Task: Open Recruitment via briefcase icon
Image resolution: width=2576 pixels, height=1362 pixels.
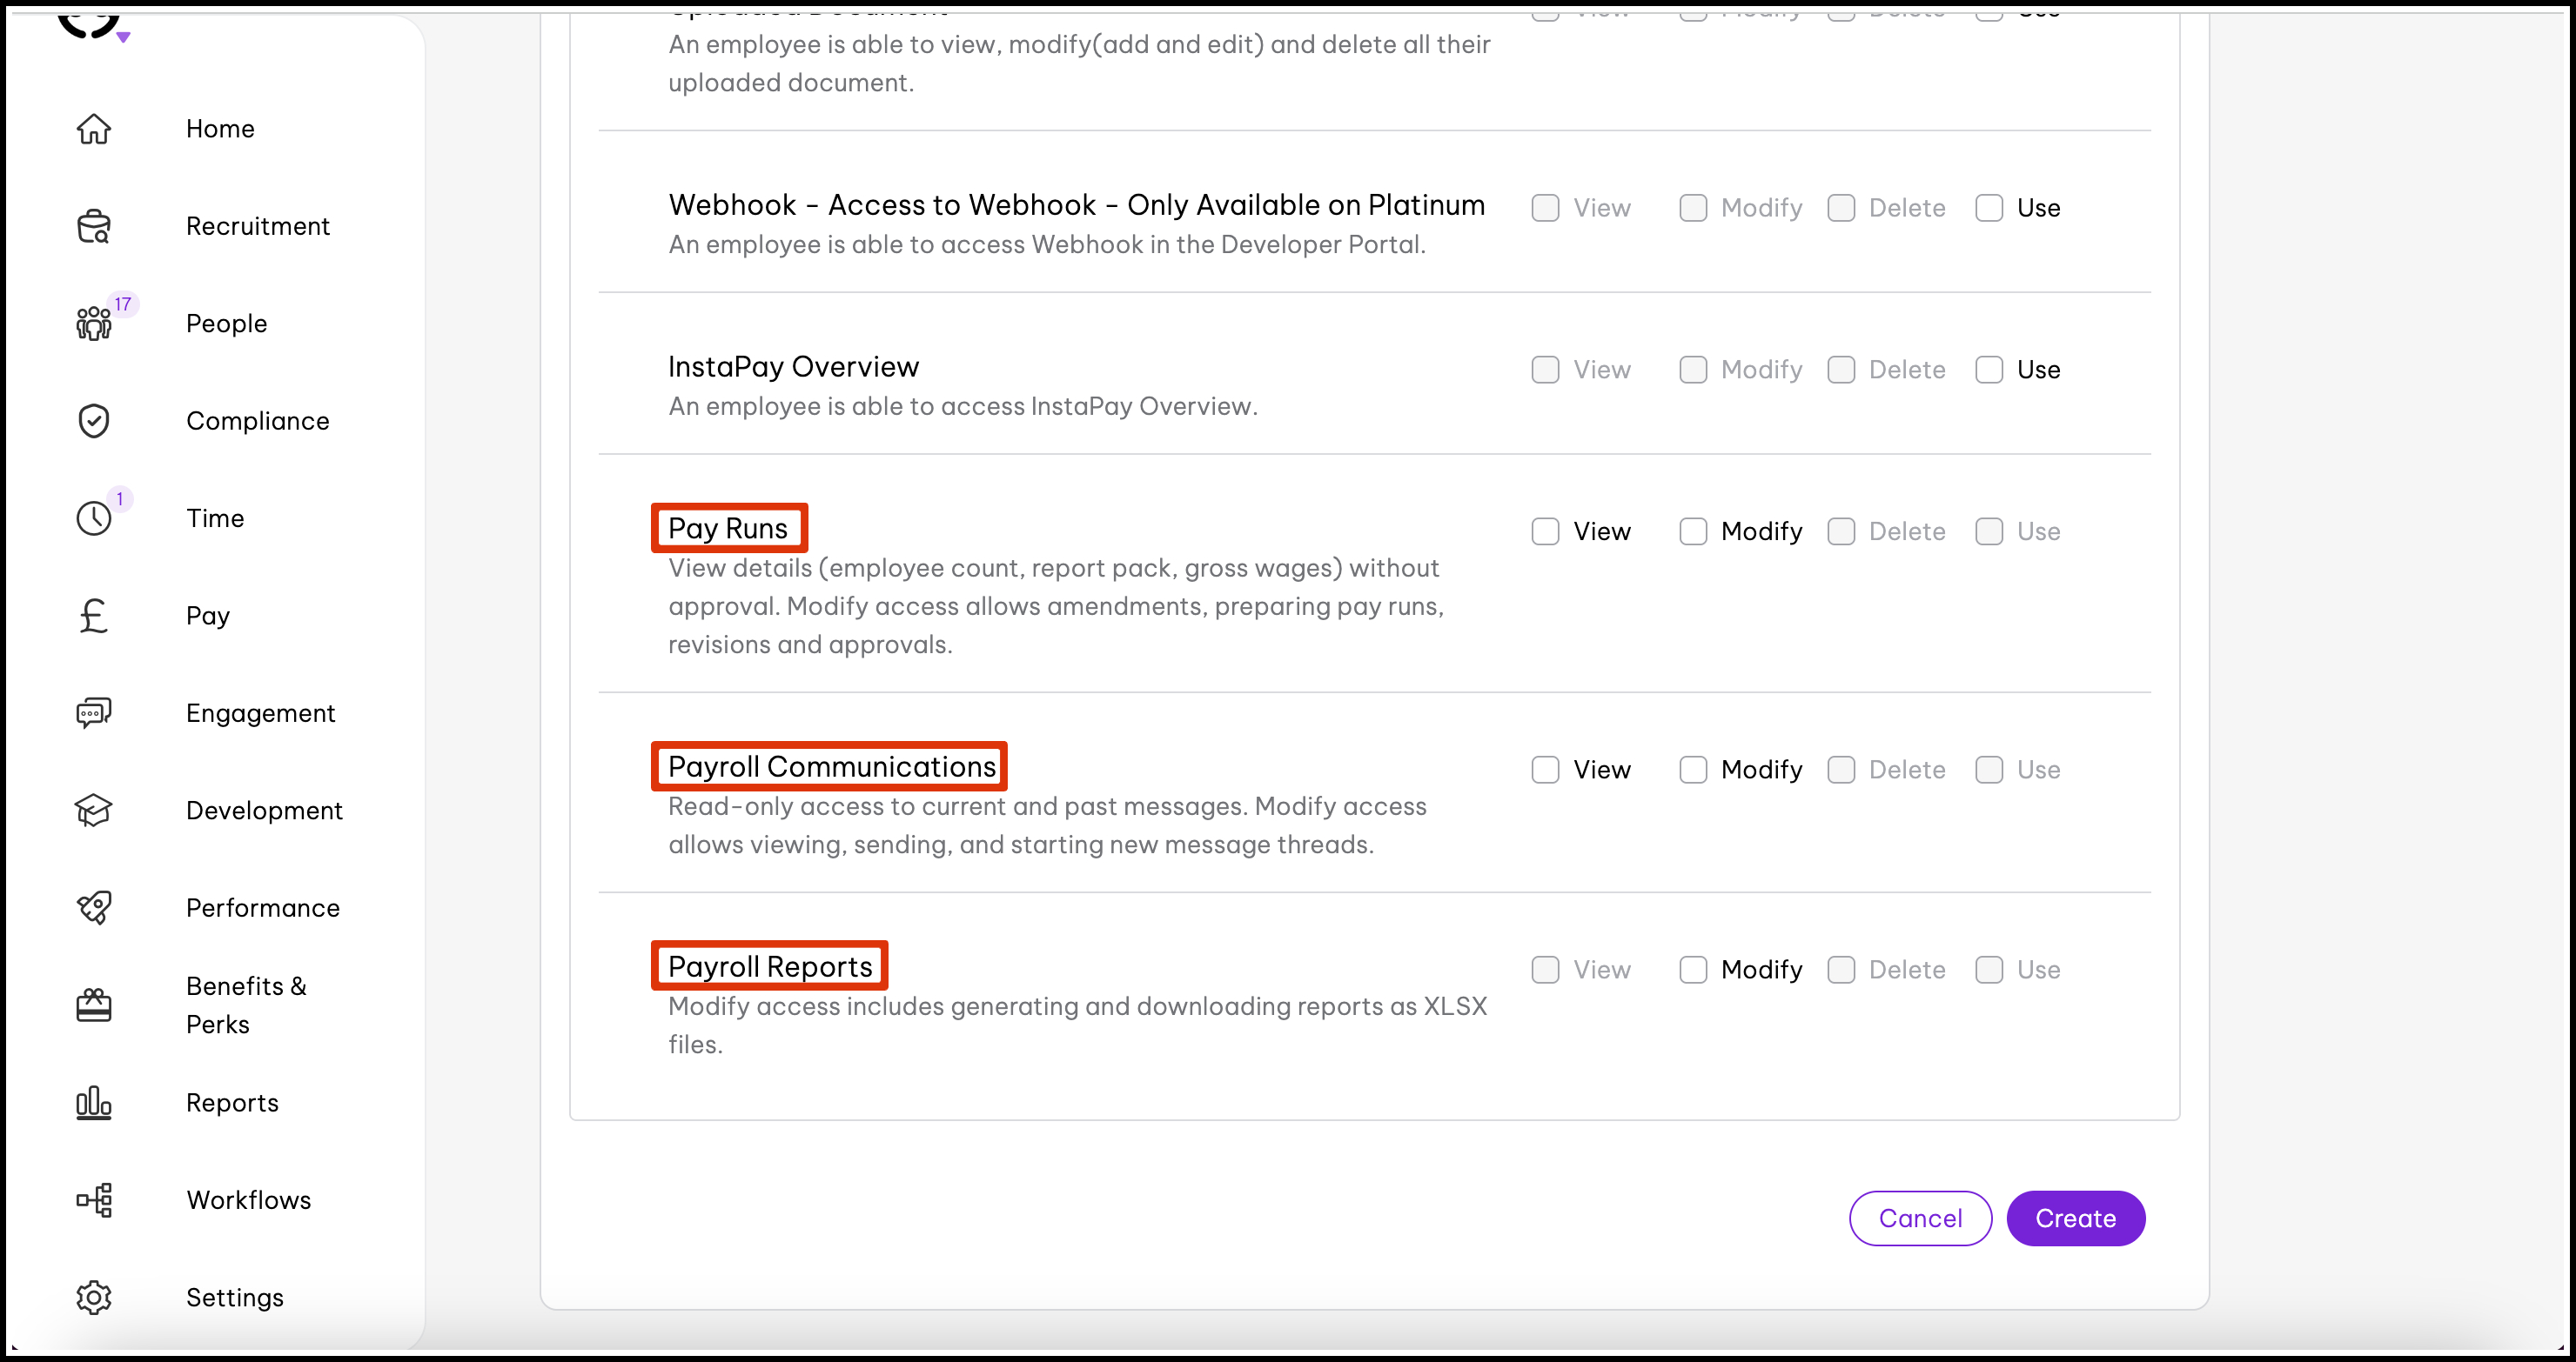Action: point(94,227)
